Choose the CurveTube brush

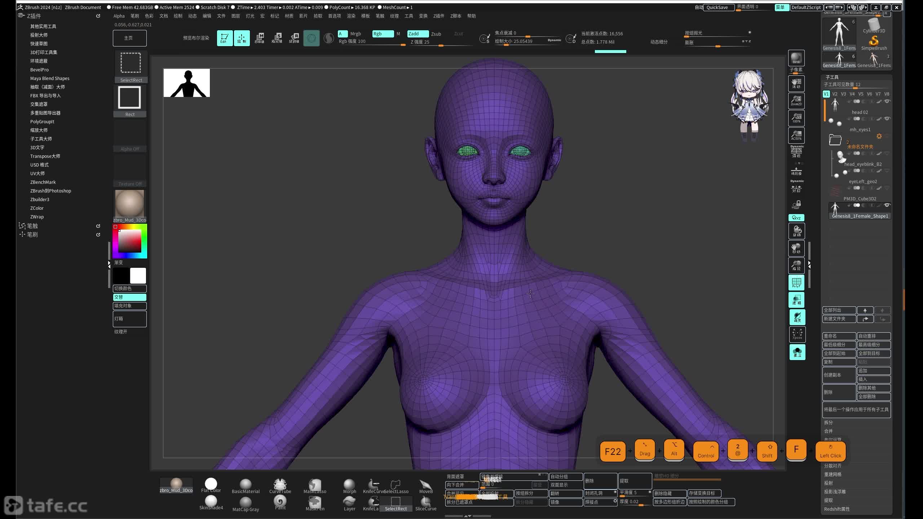click(280, 486)
